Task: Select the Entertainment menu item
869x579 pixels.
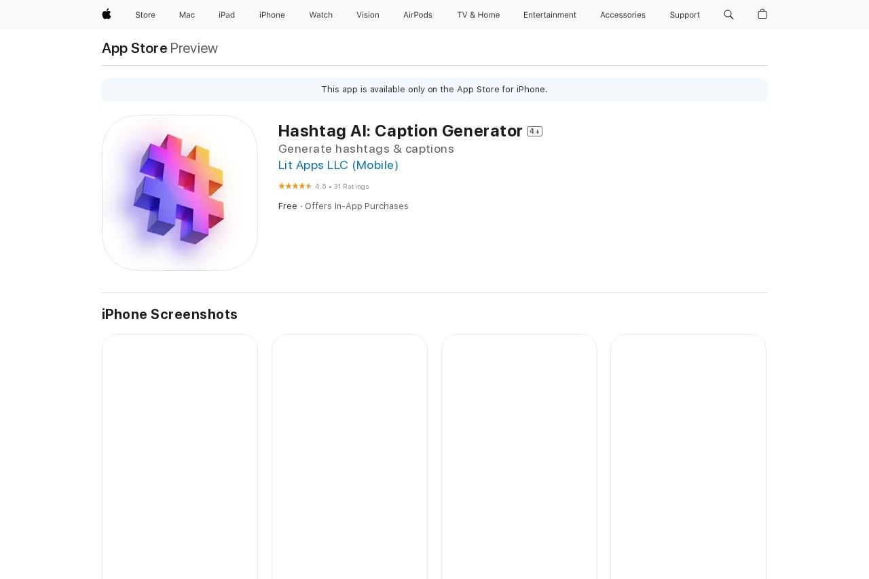Action: coord(550,15)
